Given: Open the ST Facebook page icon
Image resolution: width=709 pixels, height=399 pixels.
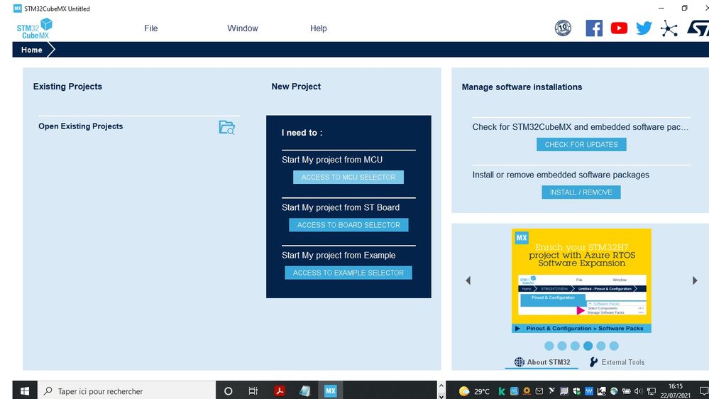Looking at the screenshot, I should [594, 28].
